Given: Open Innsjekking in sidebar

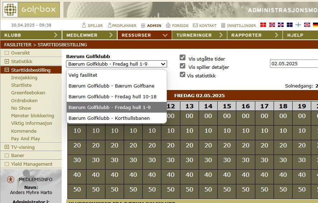Looking at the screenshot, I should 24,78.
